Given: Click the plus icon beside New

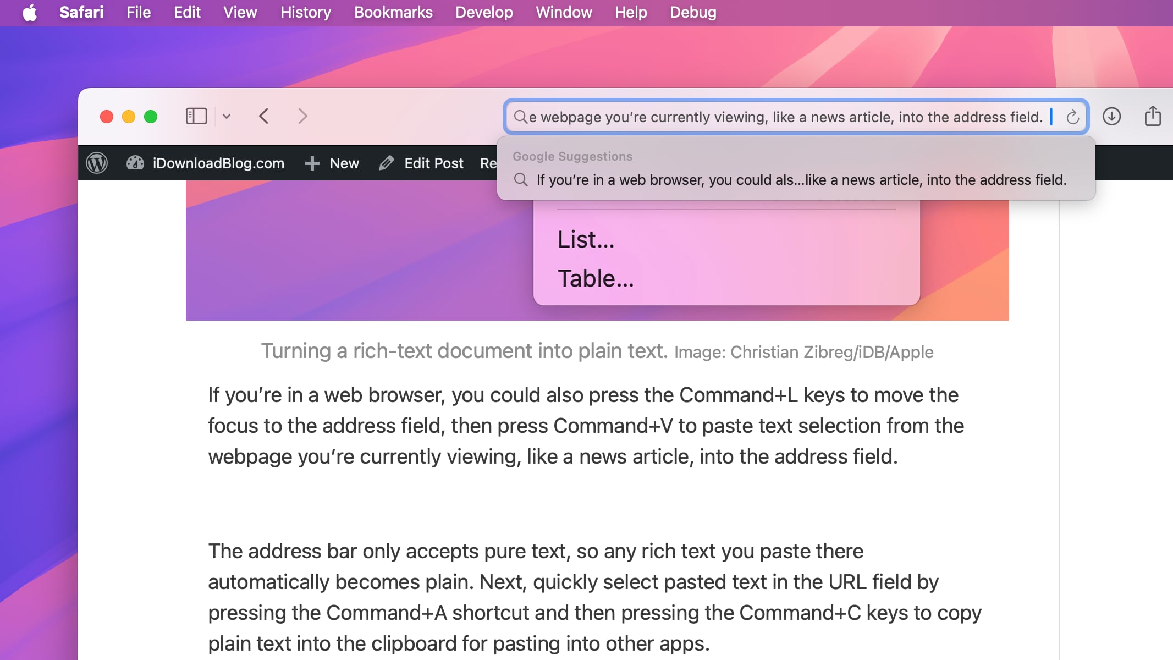Looking at the screenshot, I should pyautogui.click(x=312, y=163).
